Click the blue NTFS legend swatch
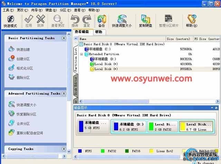The width and height of the screenshot is (221, 164). 80,151
